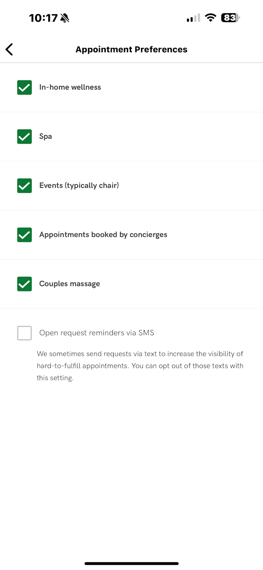Disable the Events (typically chair) checkbox

25,186
